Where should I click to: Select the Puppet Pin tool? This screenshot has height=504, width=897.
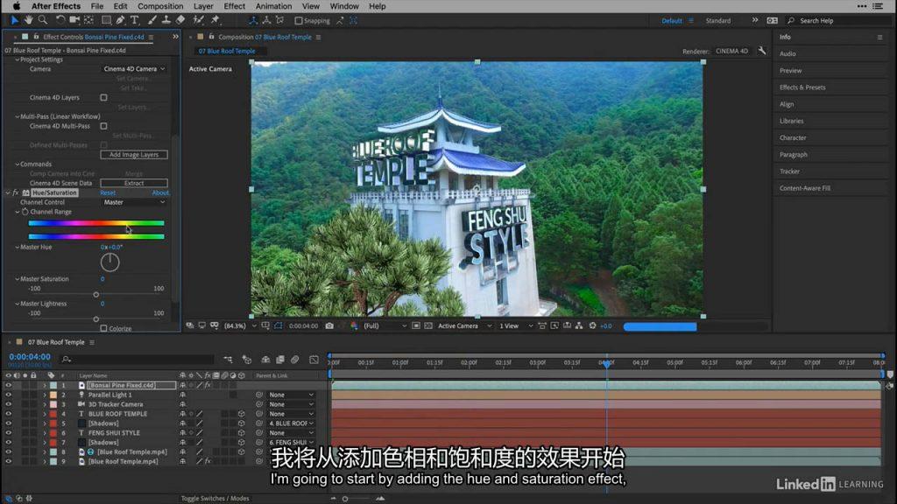pos(215,21)
